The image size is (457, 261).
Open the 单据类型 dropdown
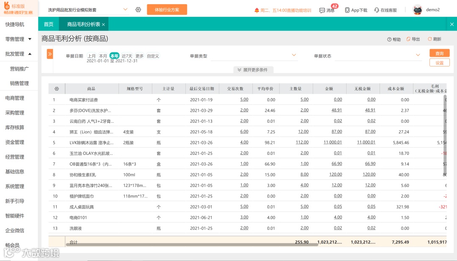coord(253,55)
